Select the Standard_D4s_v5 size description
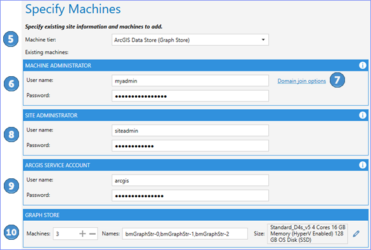This screenshot has height=250, width=371. pos(308,234)
